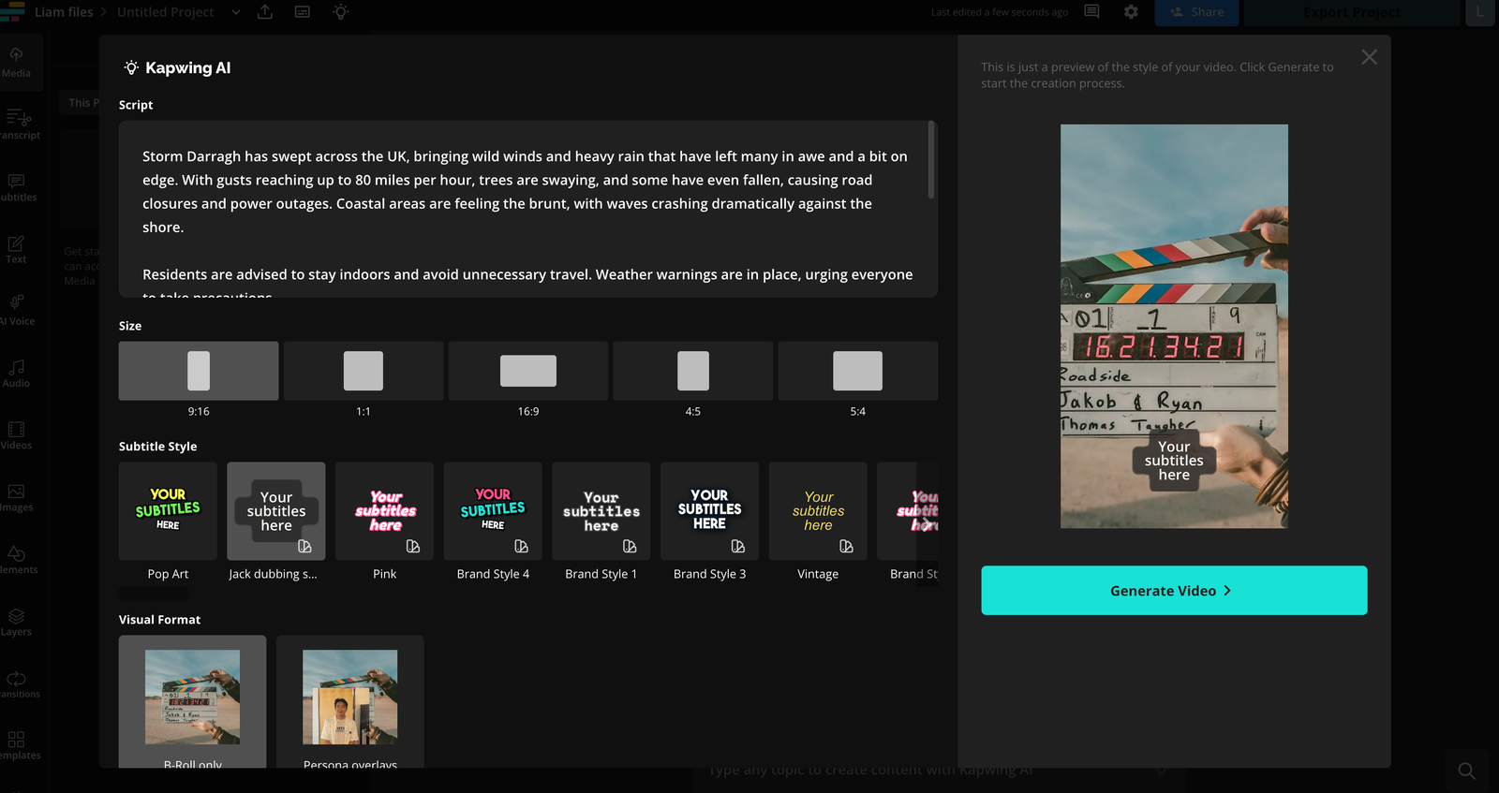Open the Subtitles sidebar tool
The image size is (1499, 793).
pyautogui.click(x=17, y=186)
